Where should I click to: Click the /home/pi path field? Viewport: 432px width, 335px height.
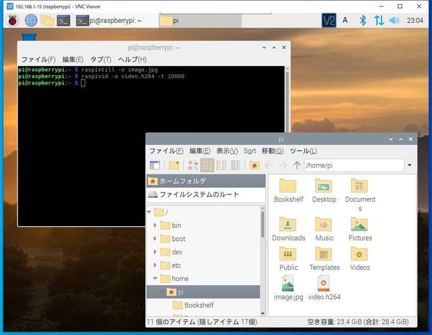[354, 165]
